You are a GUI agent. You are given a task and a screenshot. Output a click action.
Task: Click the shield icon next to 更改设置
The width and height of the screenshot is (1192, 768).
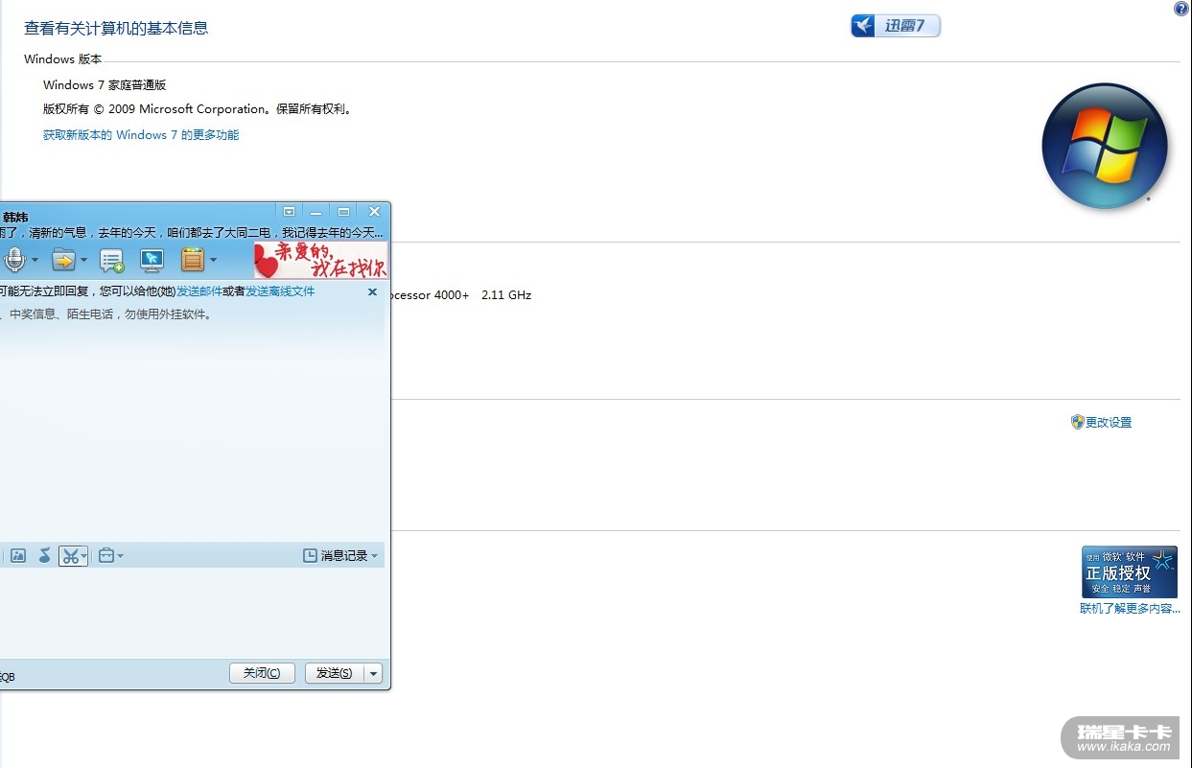pyautogui.click(x=1077, y=422)
